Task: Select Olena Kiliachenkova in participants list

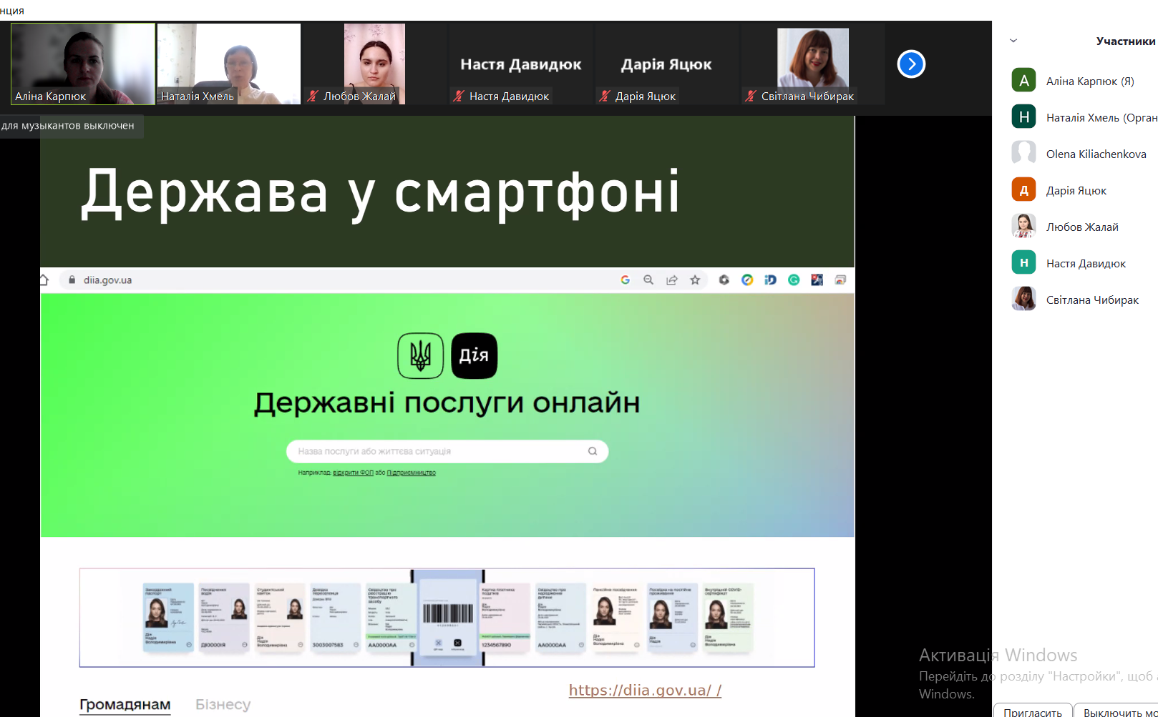Action: 1095,154
